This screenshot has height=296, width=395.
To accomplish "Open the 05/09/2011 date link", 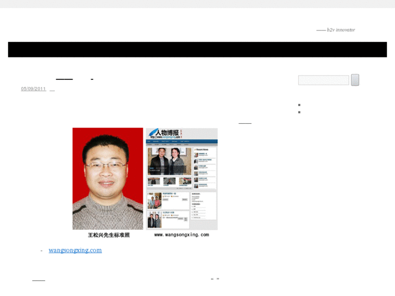I will pos(33,89).
